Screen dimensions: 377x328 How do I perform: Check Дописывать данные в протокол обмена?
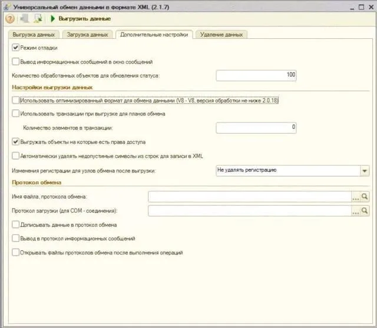click(x=16, y=225)
